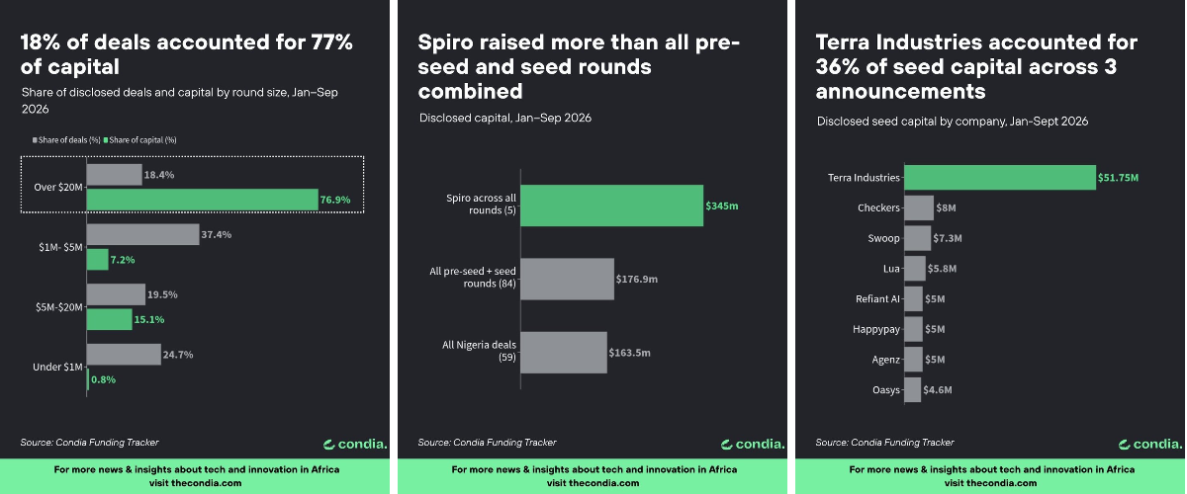Click the green 15.1% bar for $5M-$20M
This screenshot has width=1187, height=494.
[109, 319]
